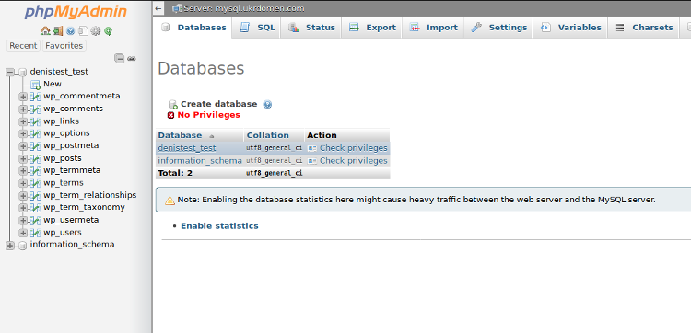Click the collapse-all icon in navigation panel
Image resolution: width=691 pixels, height=333 pixels.
(x=120, y=59)
